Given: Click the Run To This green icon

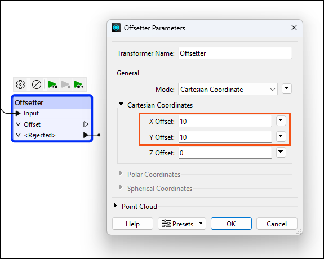Looking at the screenshot, I should click(53, 84).
